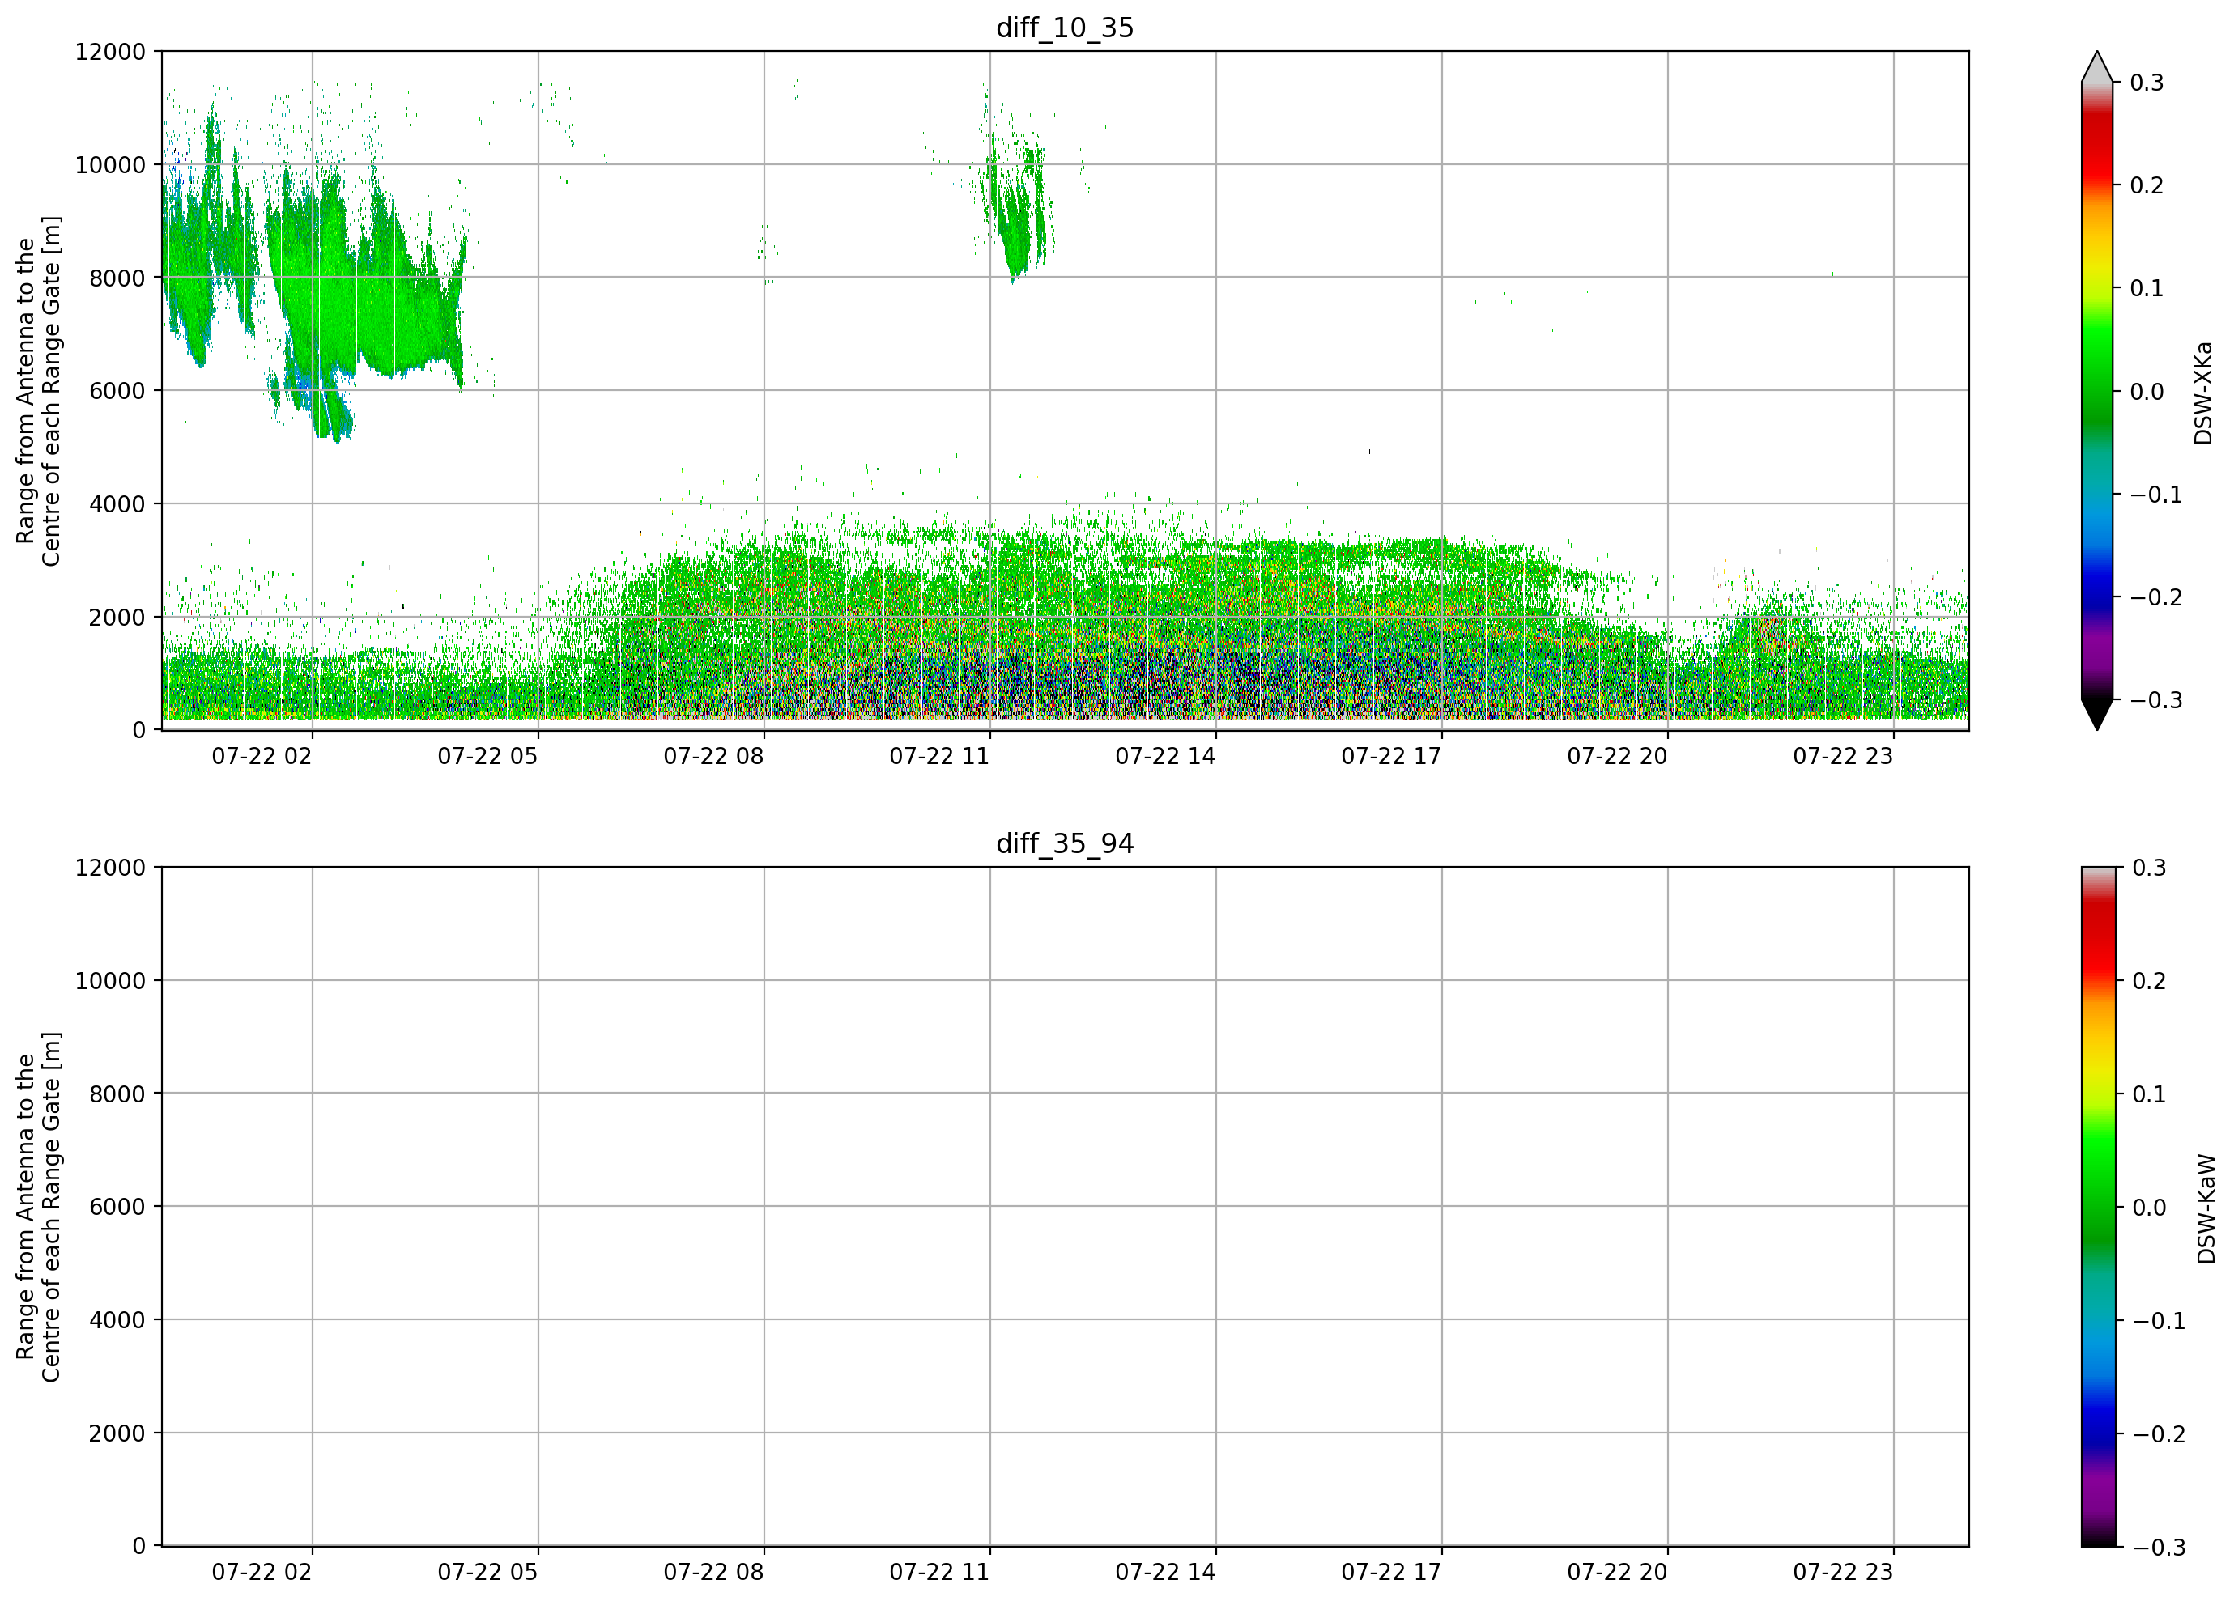Click bottom plot x-label 07-22 20
2234x1601 pixels.
point(1617,1573)
